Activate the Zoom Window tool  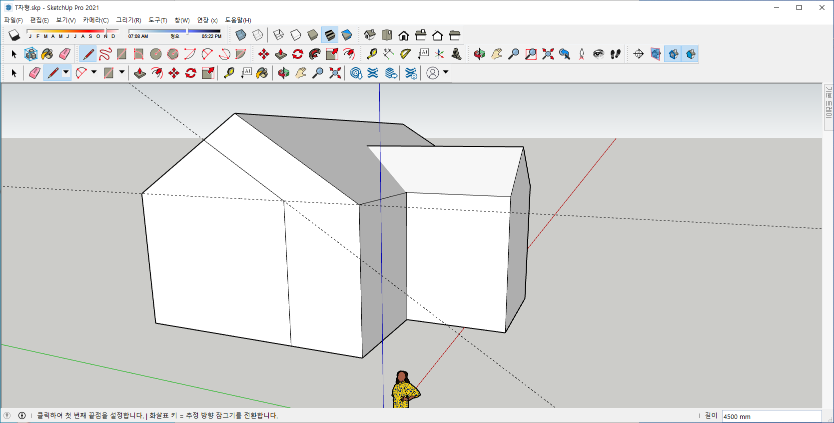(531, 54)
